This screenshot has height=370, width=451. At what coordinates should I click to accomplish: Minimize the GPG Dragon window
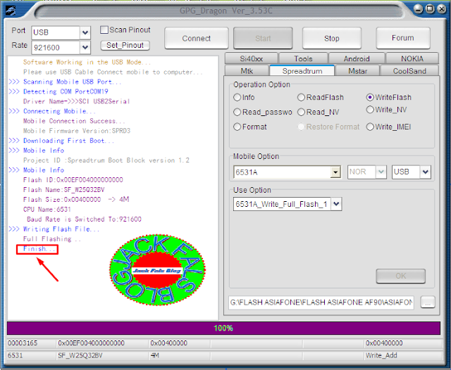coord(418,9)
